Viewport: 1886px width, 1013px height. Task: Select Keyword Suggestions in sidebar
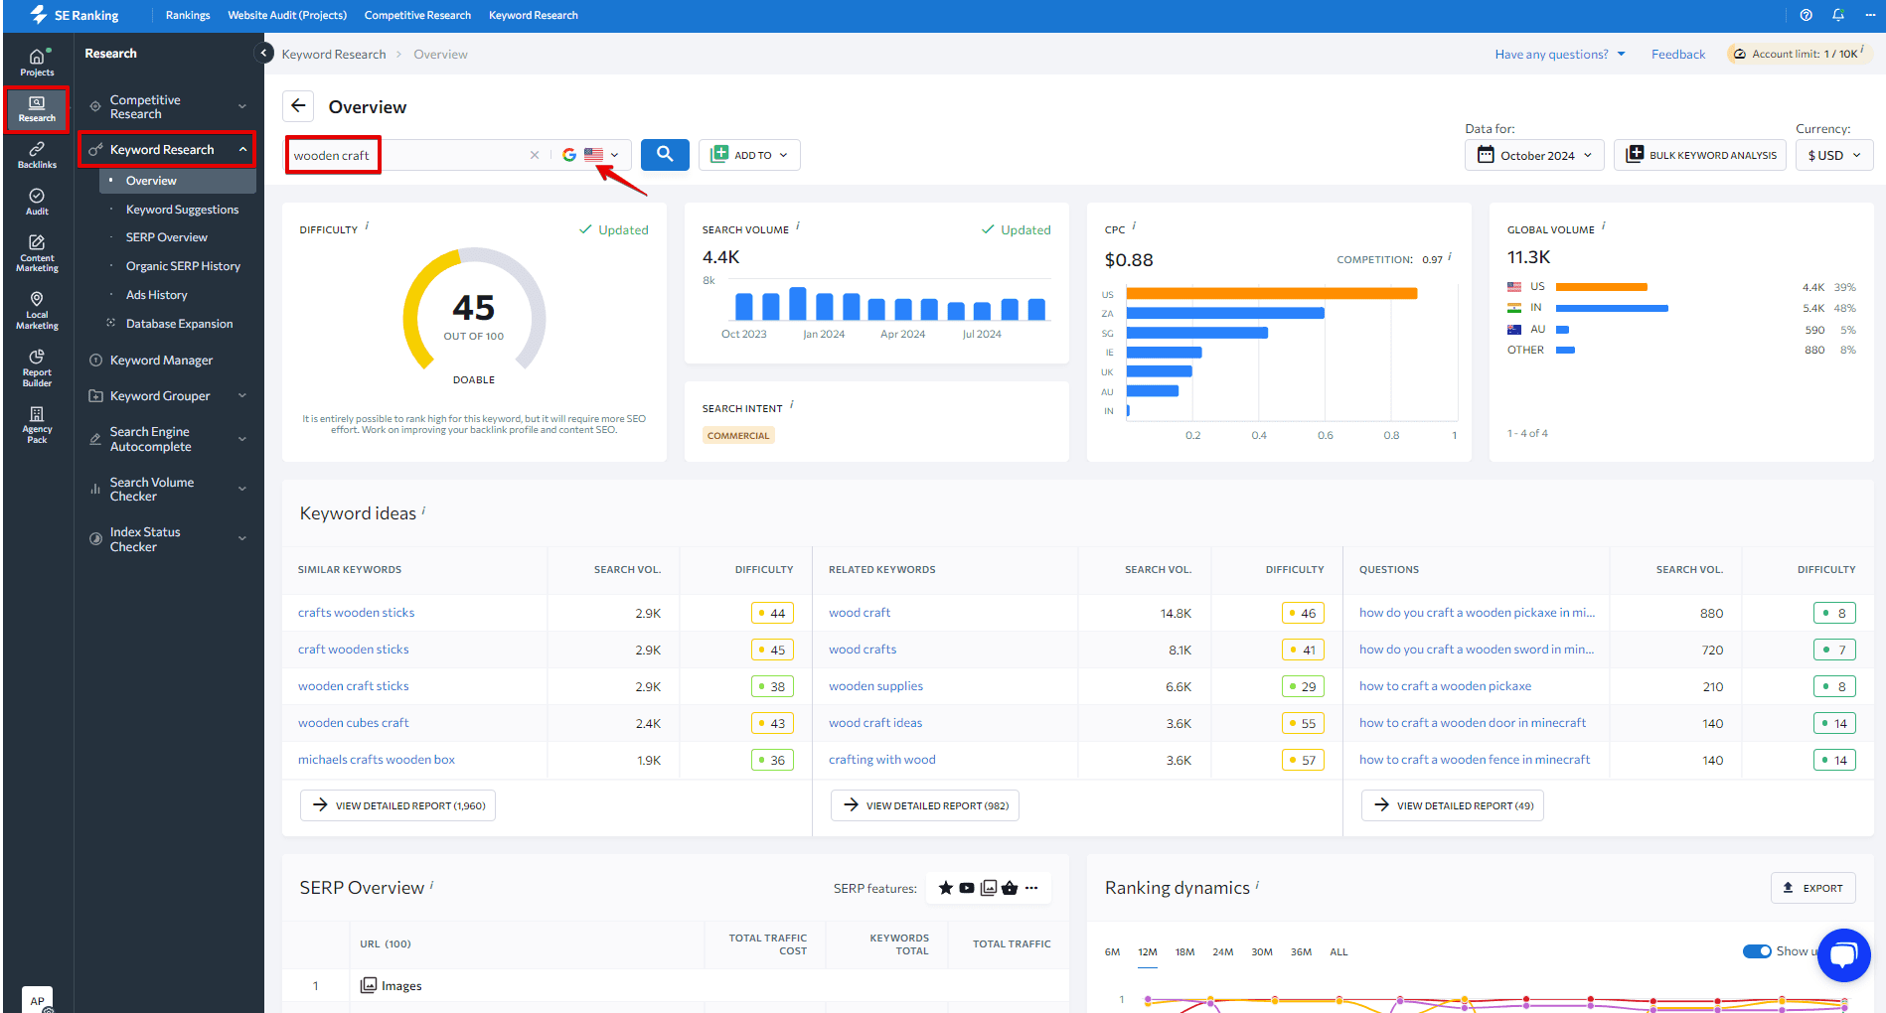pyautogui.click(x=182, y=210)
